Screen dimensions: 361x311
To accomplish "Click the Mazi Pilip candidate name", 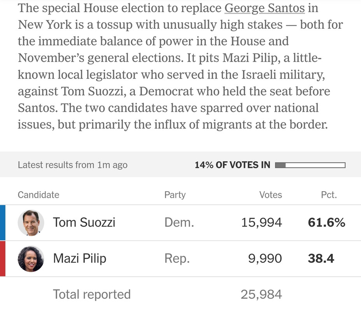I will tap(79, 259).
